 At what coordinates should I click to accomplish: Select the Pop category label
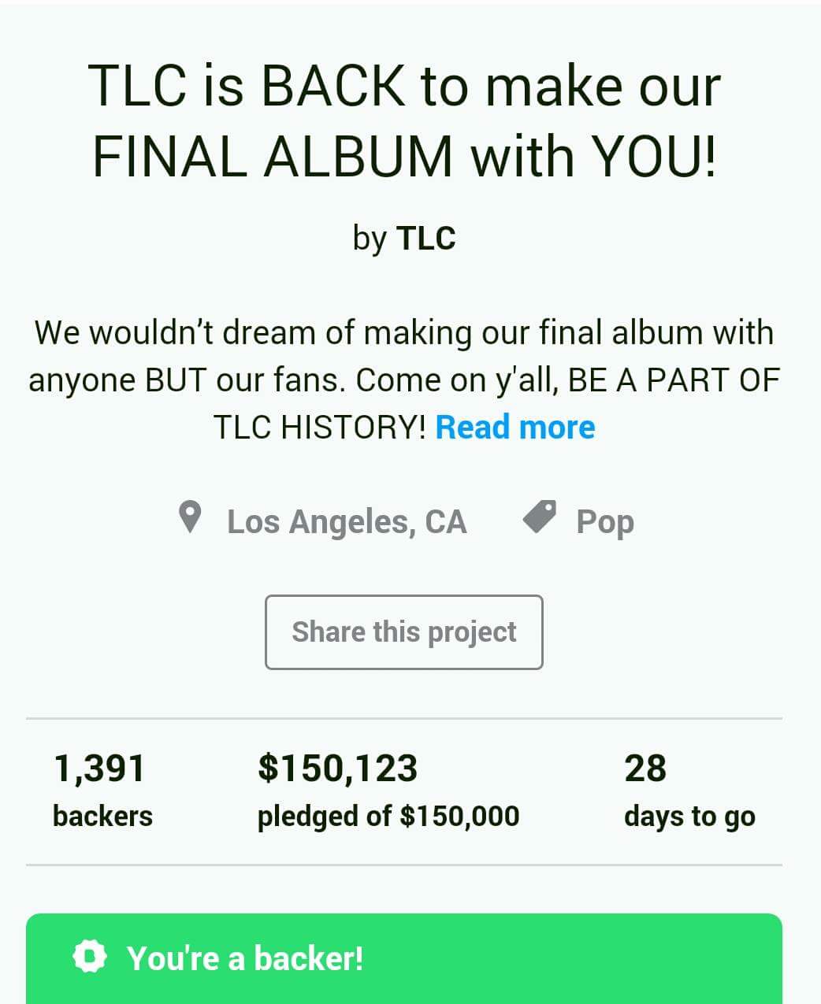tap(605, 521)
